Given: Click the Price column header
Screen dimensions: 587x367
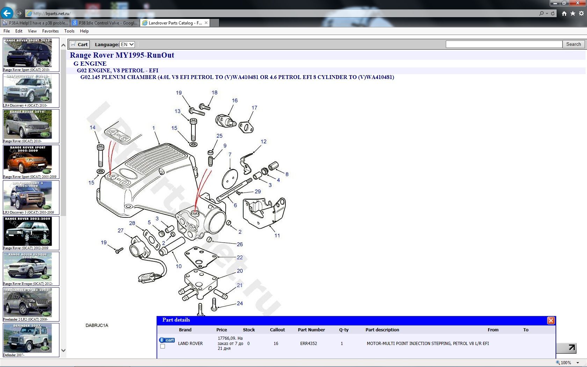Looking at the screenshot, I should click(x=222, y=330).
